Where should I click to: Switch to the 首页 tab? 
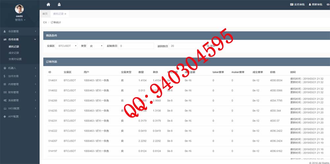[x=45, y=14]
